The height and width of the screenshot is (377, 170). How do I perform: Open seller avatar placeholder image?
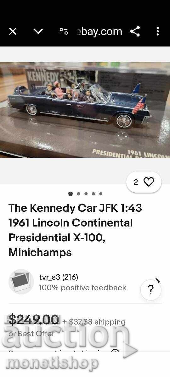click(x=21, y=281)
